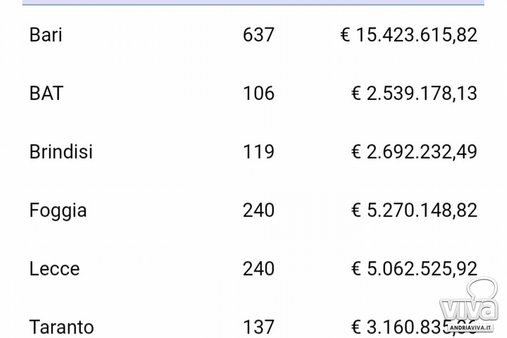
Task: Select the Lecce row name
Action: click(55, 269)
